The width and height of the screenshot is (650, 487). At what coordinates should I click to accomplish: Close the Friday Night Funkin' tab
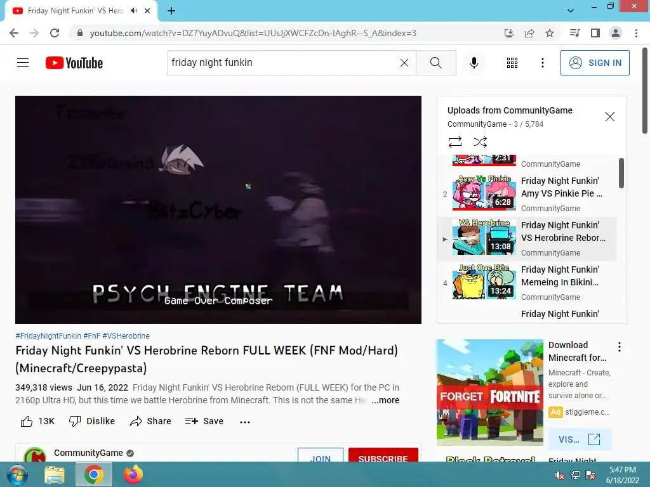[147, 11]
